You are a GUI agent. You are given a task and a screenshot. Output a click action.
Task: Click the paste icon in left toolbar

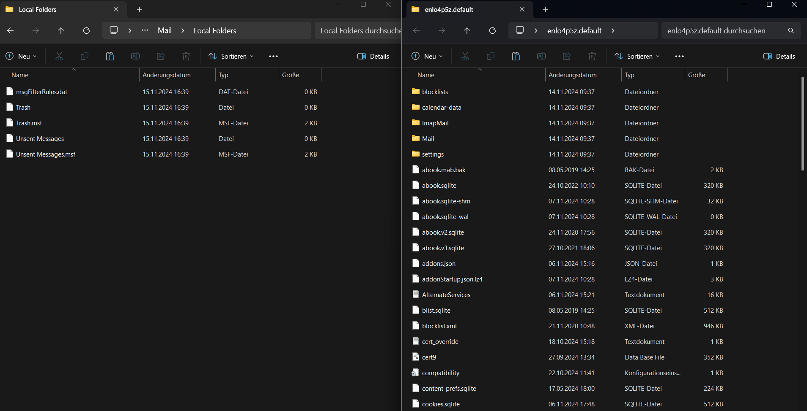tap(110, 56)
